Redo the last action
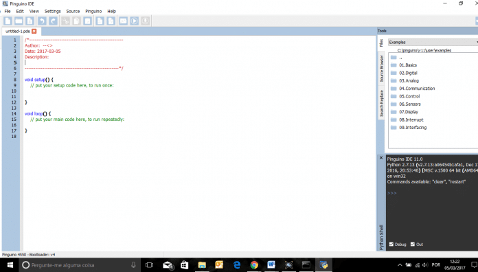Screen dimensions: 478x272 pyautogui.click(x=53, y=21)
